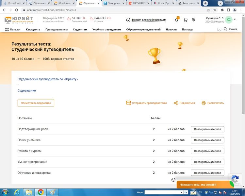Click the printer icon next to Распечатать
The height and width of the screenshot is (196, 245).
[x=204, y=103]
